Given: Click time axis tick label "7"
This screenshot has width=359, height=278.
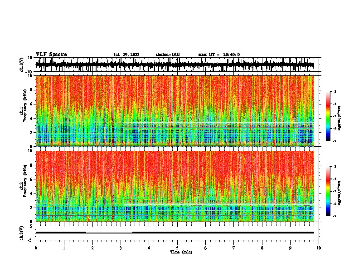Looking at the screenshot, I should point(234,248).
